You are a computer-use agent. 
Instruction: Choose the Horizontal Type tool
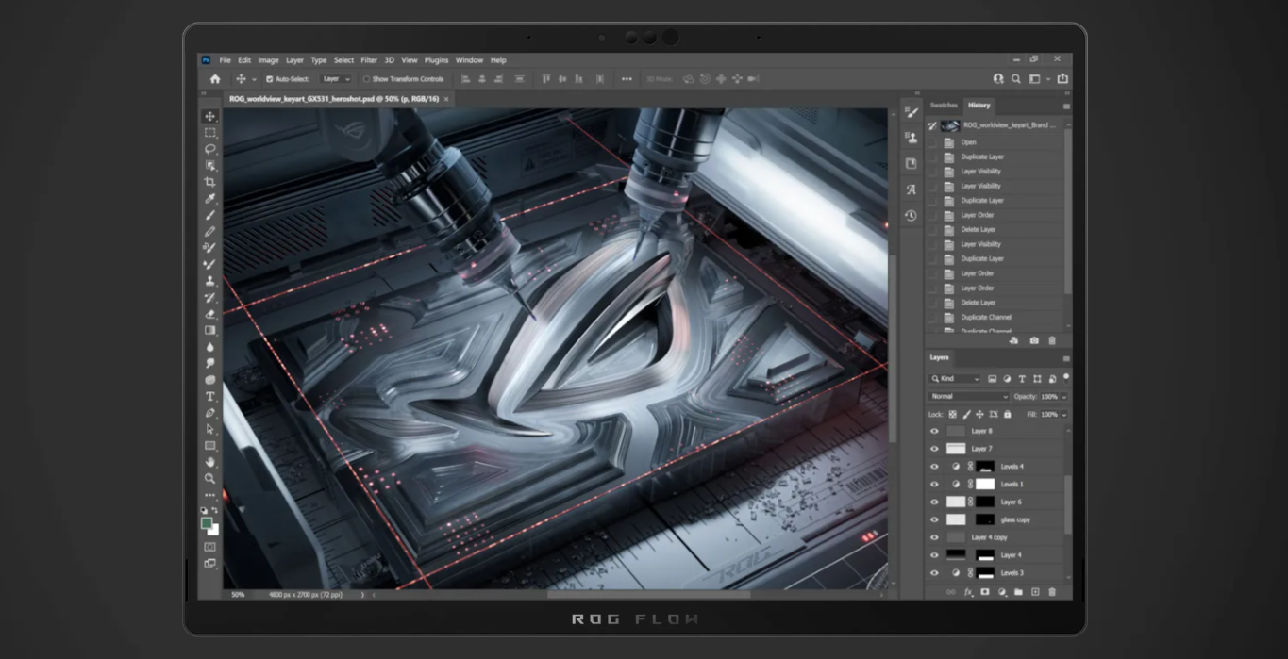click(x=209, y=396)
